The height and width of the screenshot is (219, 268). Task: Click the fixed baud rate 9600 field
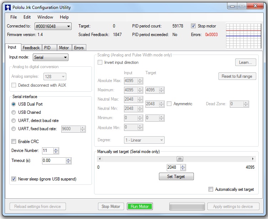71,129
